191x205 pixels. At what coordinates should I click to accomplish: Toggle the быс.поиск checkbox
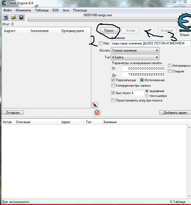tap(113, 93)
